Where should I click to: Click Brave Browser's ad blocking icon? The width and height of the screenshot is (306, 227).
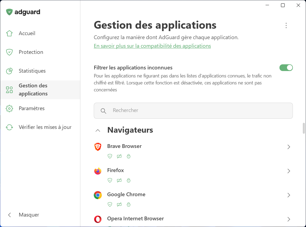pos(119,156)
